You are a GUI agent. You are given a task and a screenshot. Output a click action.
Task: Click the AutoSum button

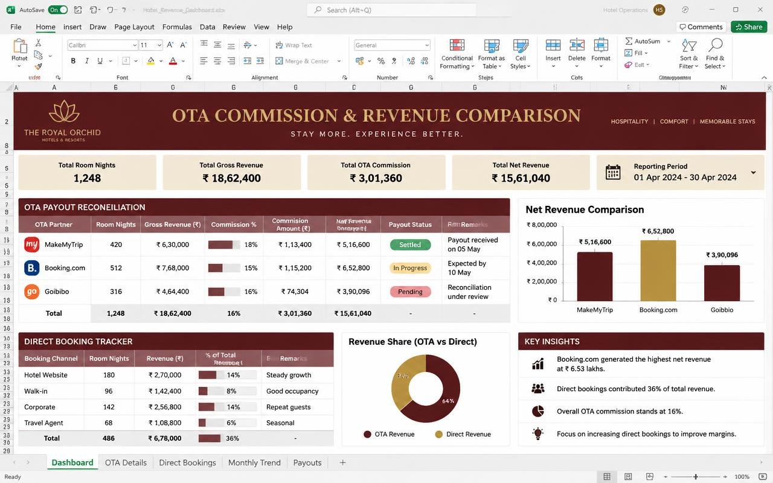tap(643, 41)
